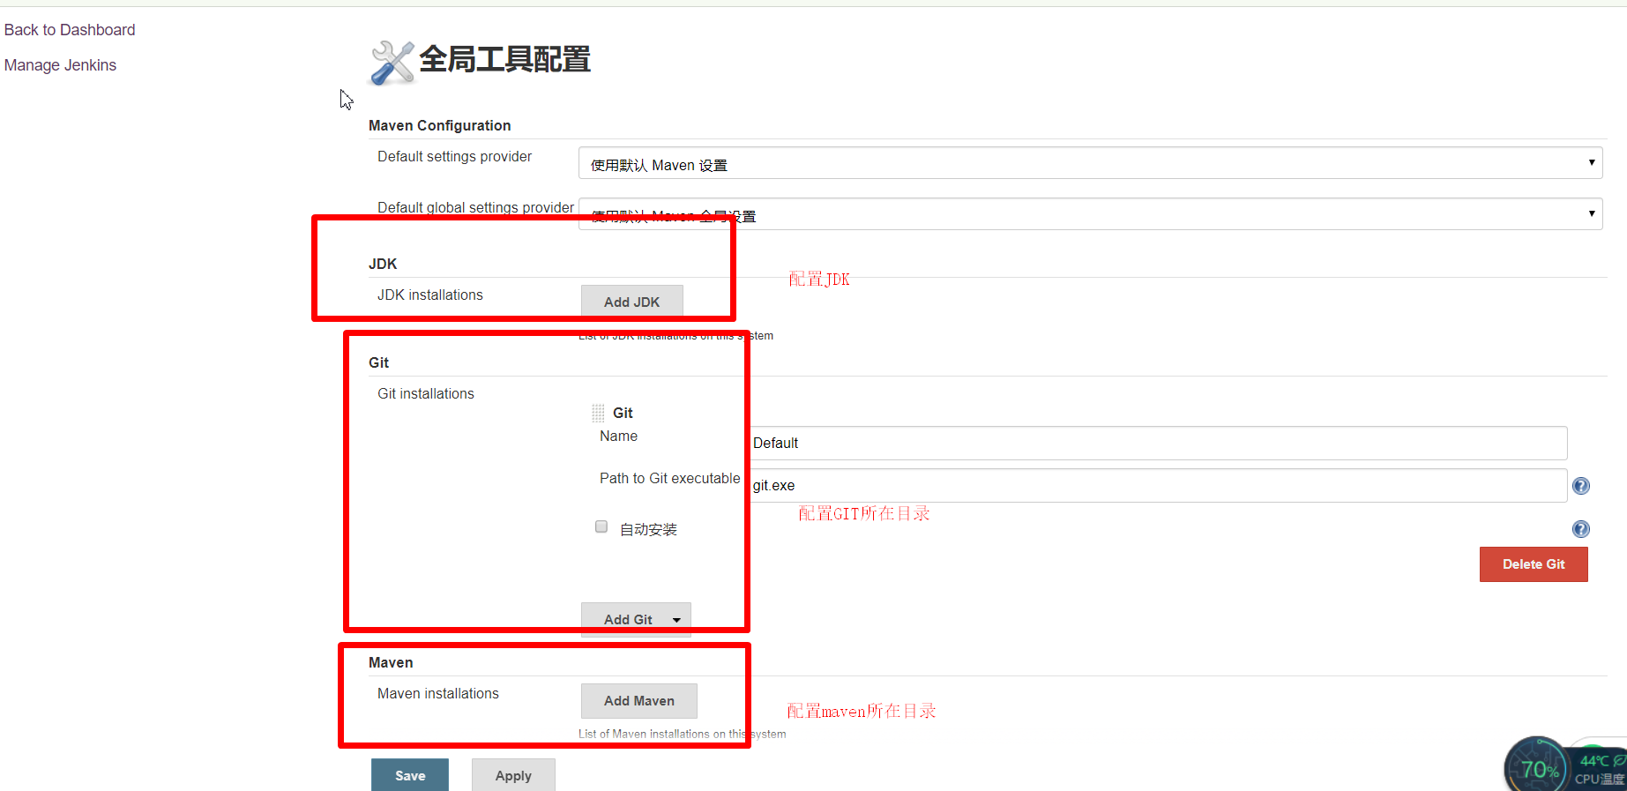Click the Git installations label
The height and width of the screenshot is (791, 1627).
pyautogui.click(x=426, y=393)
